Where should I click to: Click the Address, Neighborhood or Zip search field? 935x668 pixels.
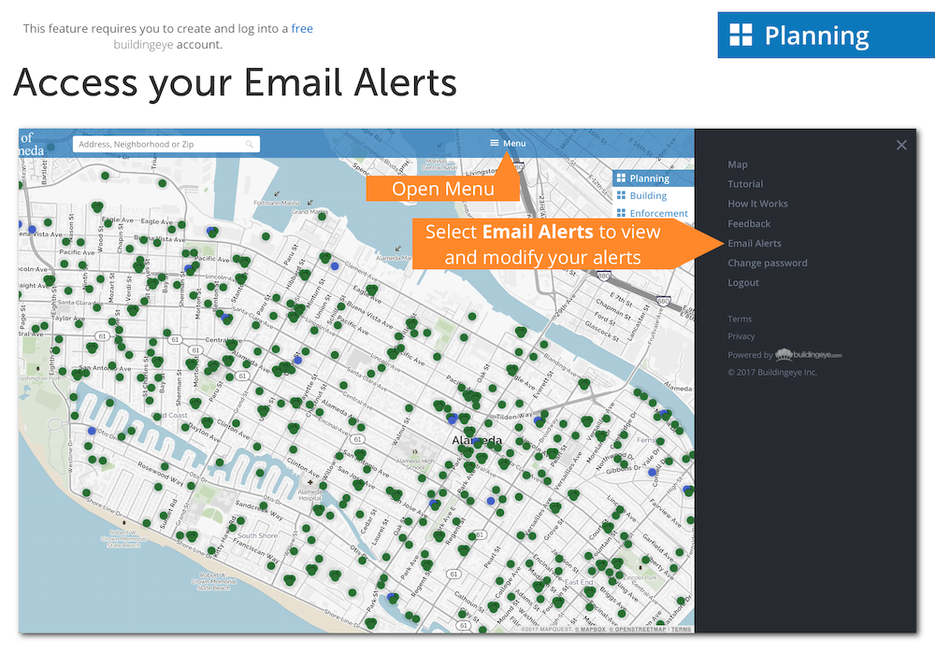tap(165, 144)
